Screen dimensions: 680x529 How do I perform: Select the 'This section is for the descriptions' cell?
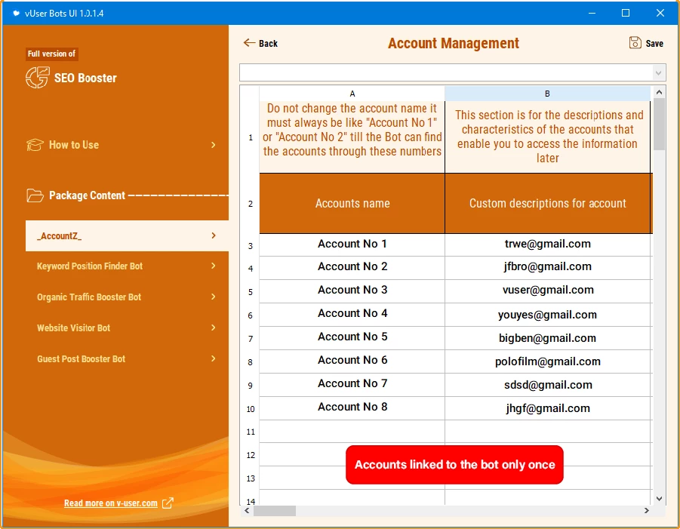(547, 137)
